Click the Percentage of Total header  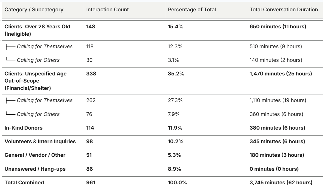pos(192,10)
